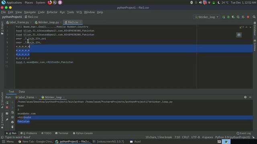Open Places menu in top panel
Image resolution: width=257 pixels, height=144 pixels.
(29, 3)
